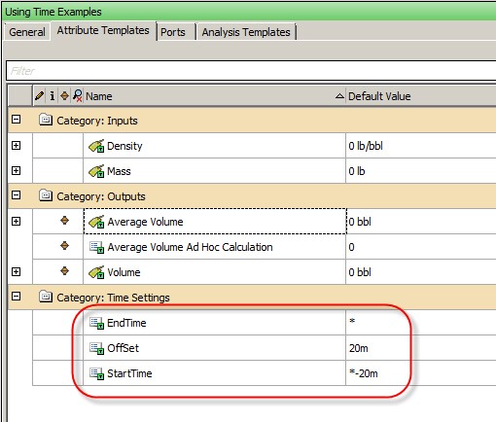Click the OffSet '20m' value cell
The height and width of the screenshot is (422, 496).
[421, 348]
